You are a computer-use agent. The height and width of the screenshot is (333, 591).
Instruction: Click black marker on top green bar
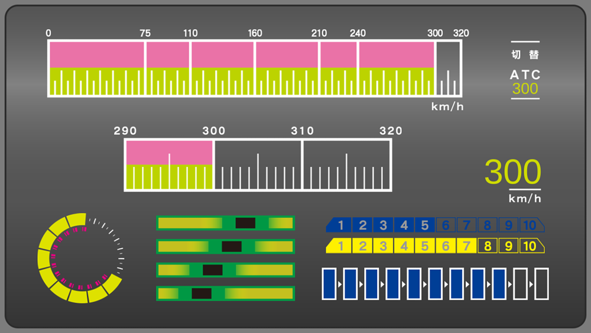coord(245,223)
